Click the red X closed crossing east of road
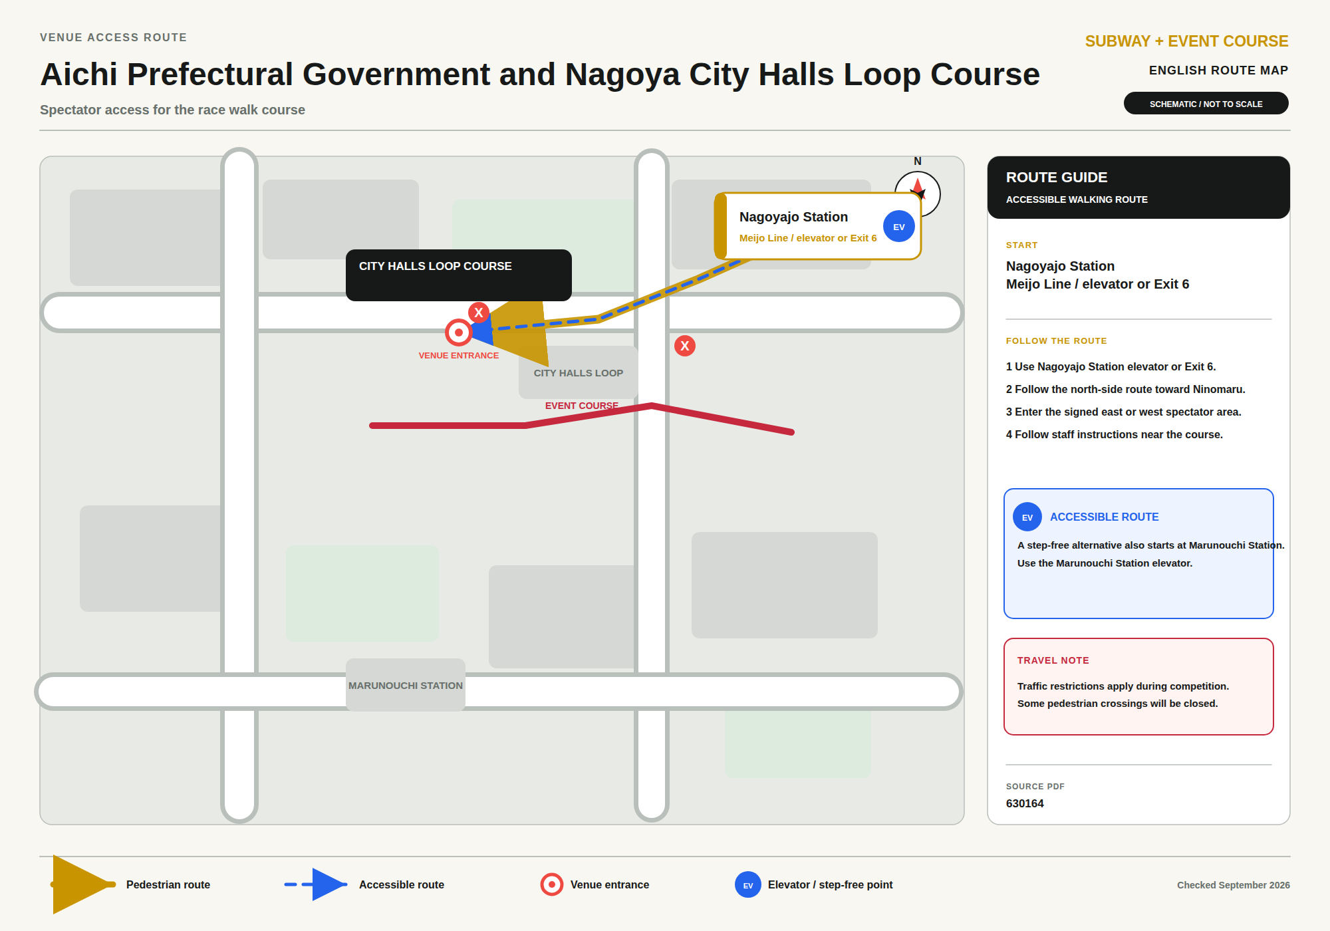 [685, 346]
